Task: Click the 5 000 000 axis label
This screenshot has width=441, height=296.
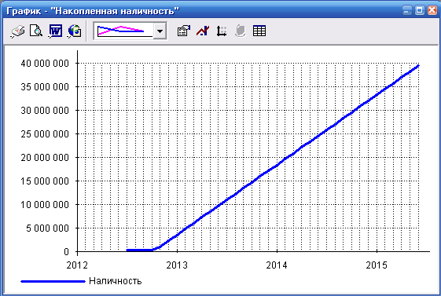Action: click(47, 228)
